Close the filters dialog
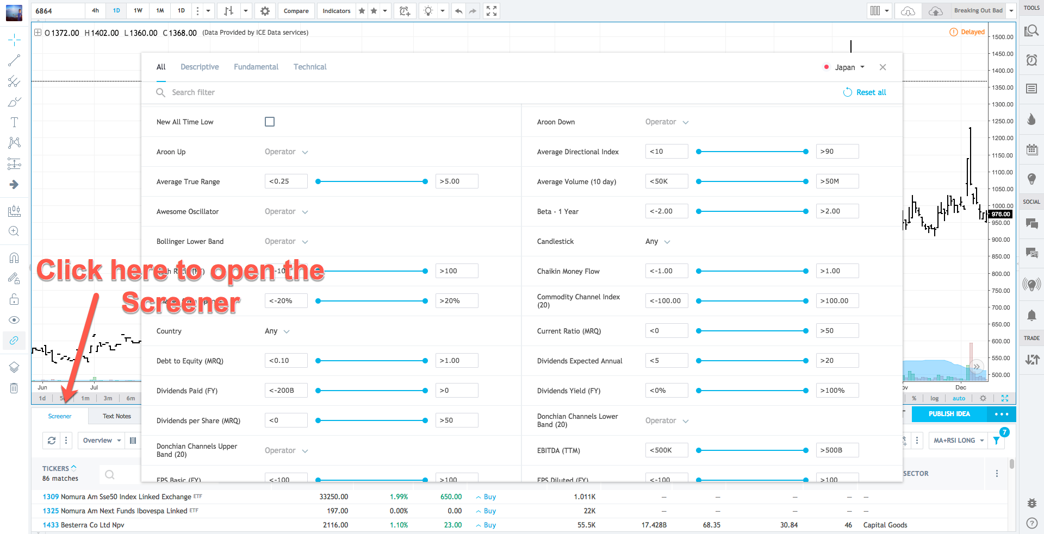This screenshot has width=1044, height=534. 883,67
